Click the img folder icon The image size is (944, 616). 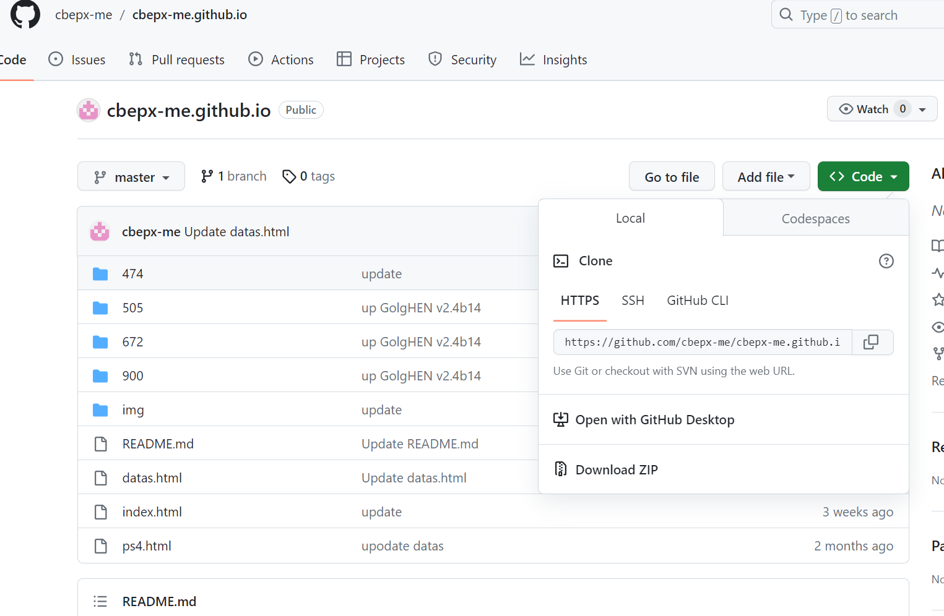click(100, 410)
